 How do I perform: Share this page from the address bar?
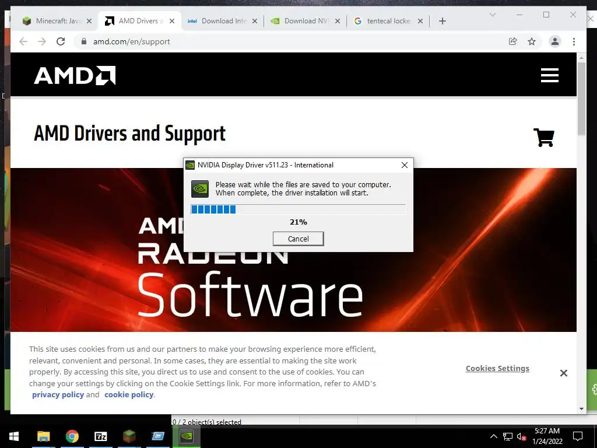point(513,41)
